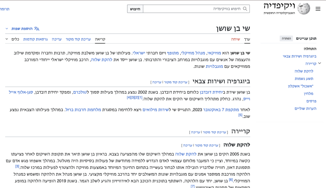Switch to the שיחה talk tab
The image size is (326, 188).
pos(236,39)
